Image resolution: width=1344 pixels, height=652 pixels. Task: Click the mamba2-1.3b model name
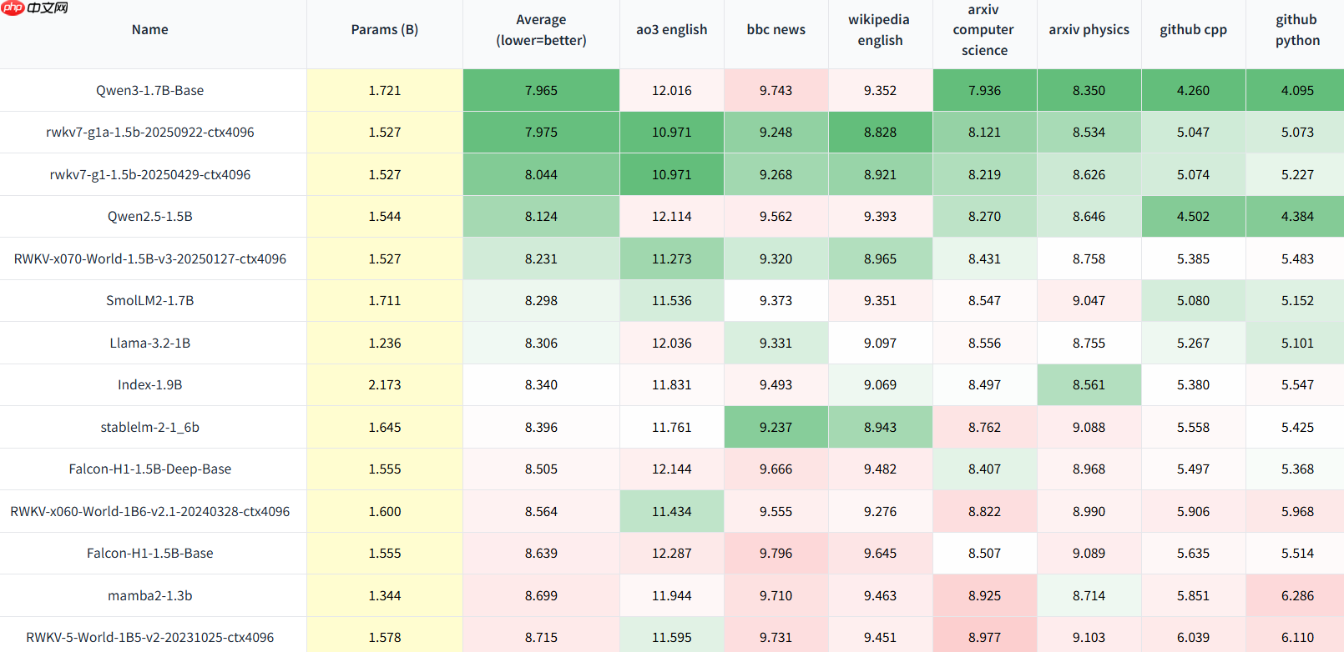[150, 596]
